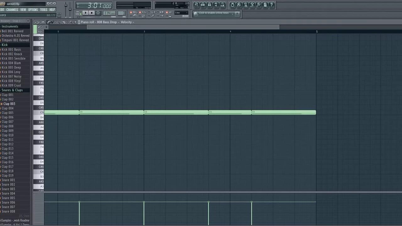The width and height of the screenshot is (402, 226).
Task: Choose the Select tool in piano roll
Action: tap(67, 22)
